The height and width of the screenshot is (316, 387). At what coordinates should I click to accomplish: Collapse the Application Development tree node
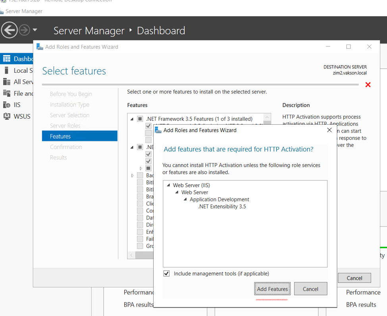coord(185,200)
